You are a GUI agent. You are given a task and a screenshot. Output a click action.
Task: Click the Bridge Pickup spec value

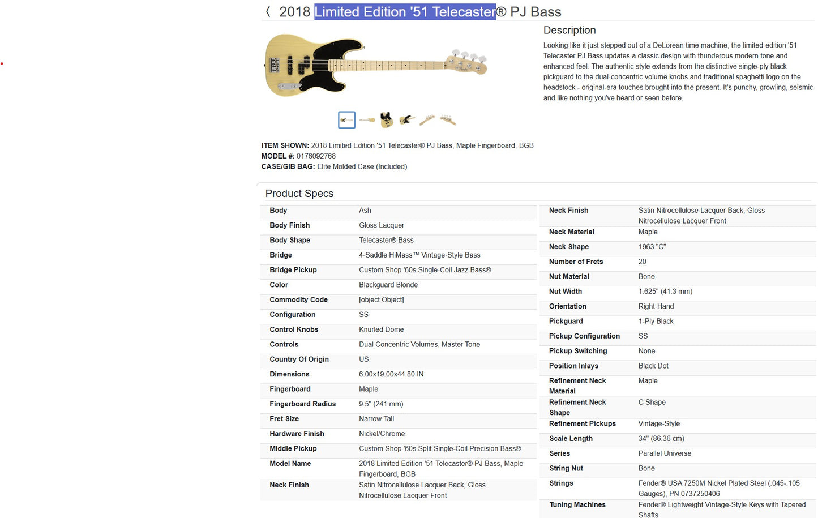(425, 270)
